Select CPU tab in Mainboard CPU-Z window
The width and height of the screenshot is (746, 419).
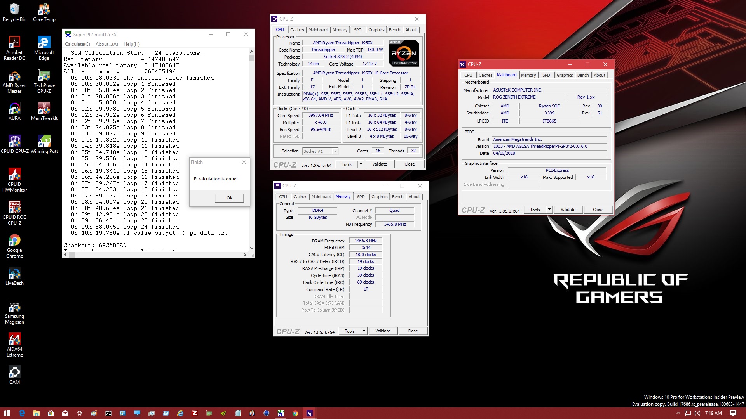(x=468, y=75)
